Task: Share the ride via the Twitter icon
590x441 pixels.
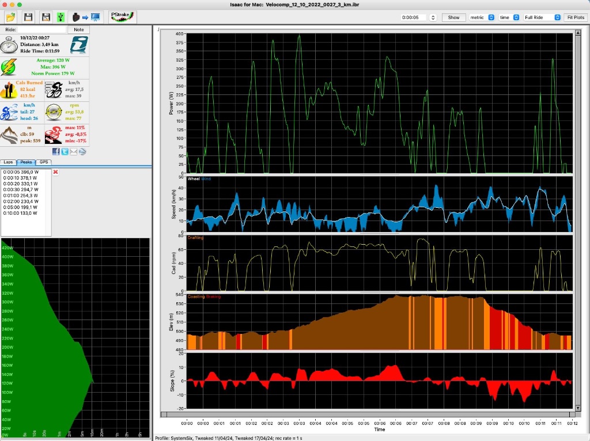Action: pos(63,151)
